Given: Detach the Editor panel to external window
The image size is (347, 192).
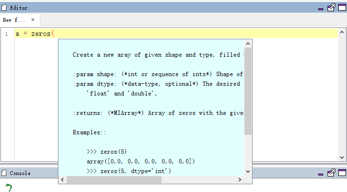Looking at the screenshot, I should pos(331,7).
